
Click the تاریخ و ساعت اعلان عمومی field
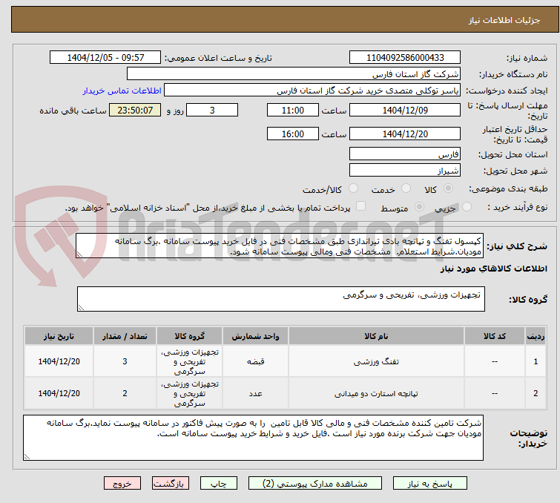[105, 58]
